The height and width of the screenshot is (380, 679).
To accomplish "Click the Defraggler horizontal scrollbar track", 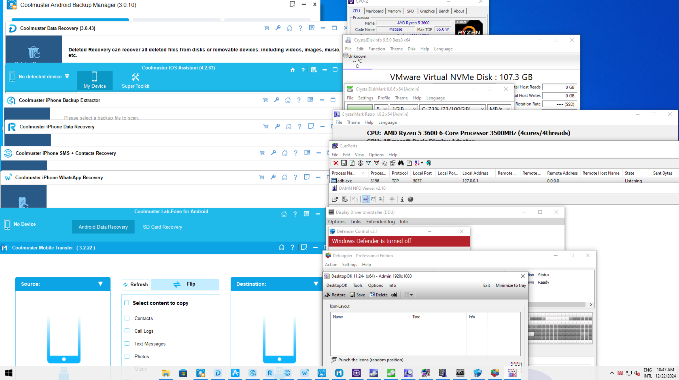I will pyautogui.click(x=557, y=304).
